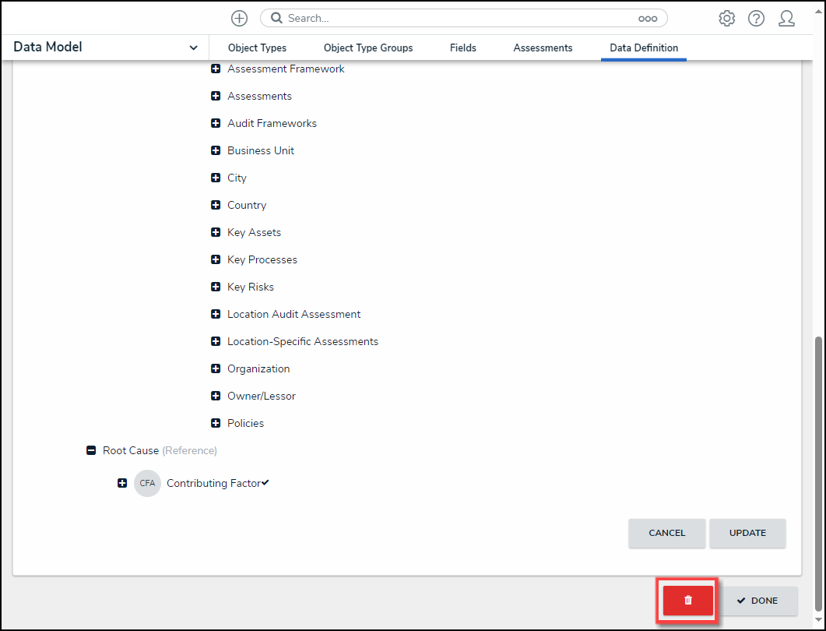Viewport: 826px width, 631px height.
Task: Click the CFA avatar circle
Action: click(147, 484)
